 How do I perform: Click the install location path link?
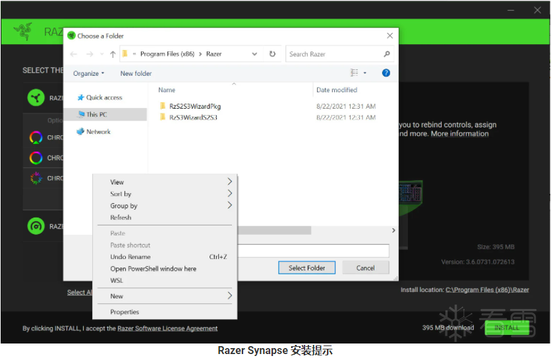point(487,290)
